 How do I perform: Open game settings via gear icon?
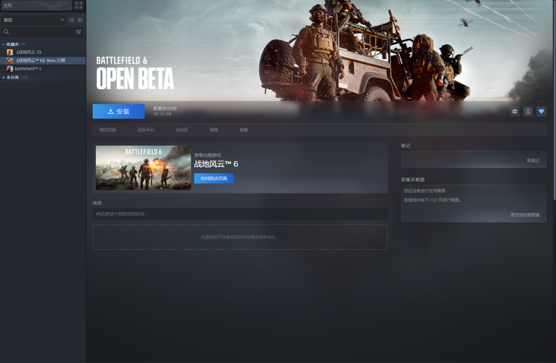click(514, 111)
